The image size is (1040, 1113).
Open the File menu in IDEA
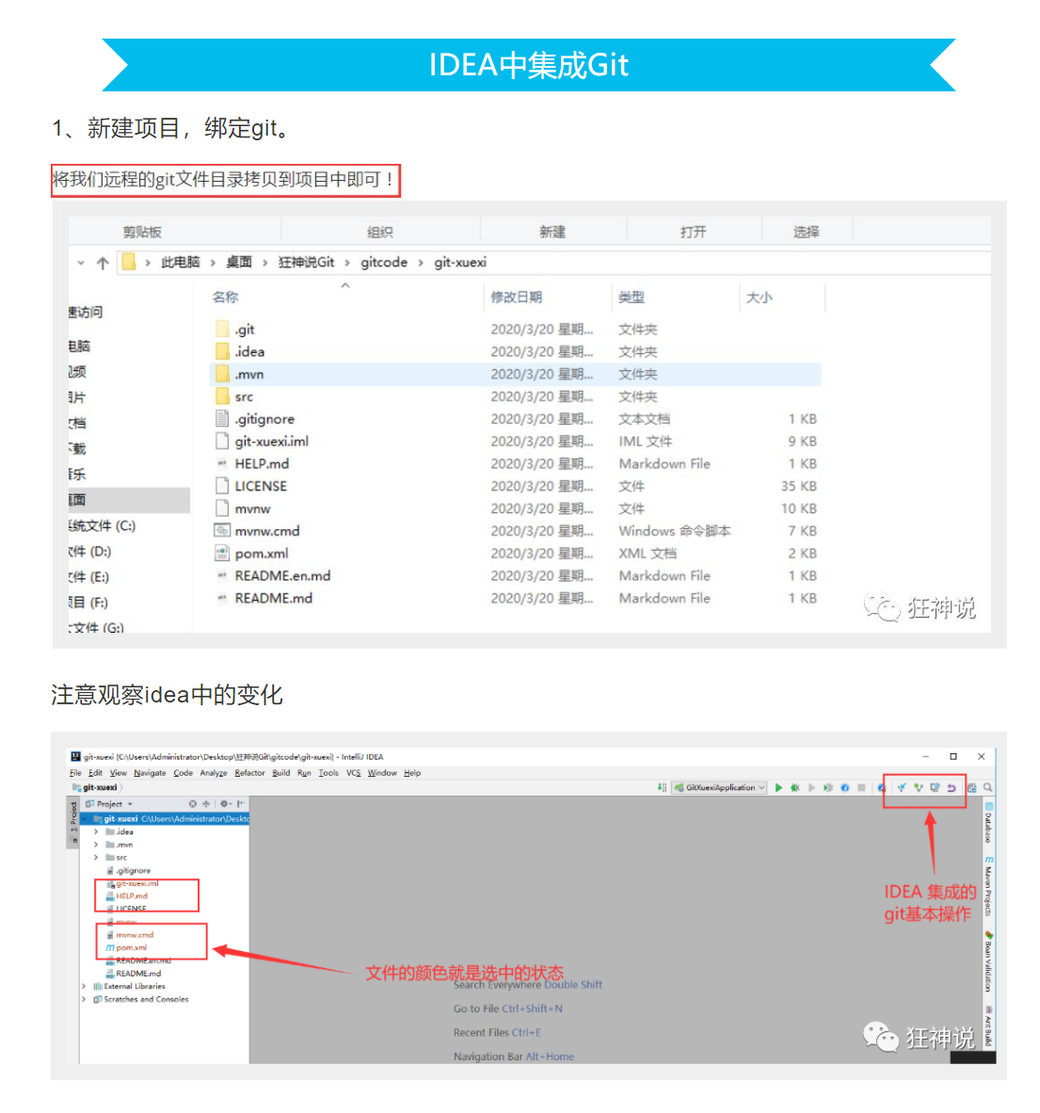75,773
